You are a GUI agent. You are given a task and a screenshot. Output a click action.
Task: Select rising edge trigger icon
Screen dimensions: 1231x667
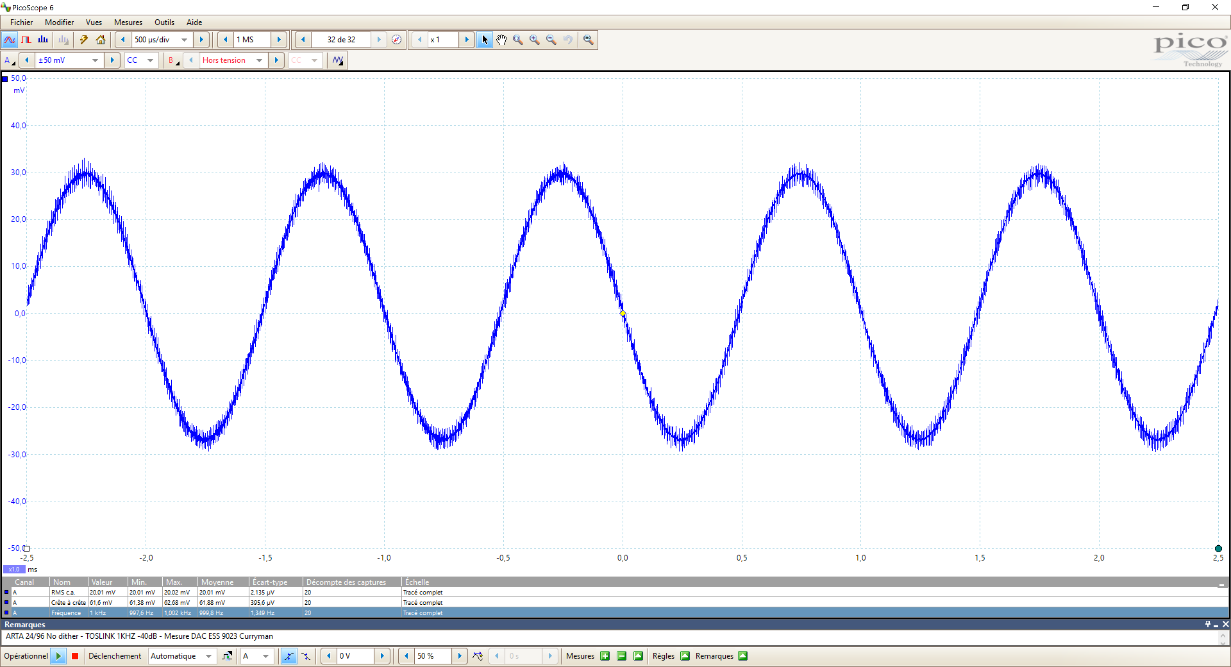[x=289, y=656]
